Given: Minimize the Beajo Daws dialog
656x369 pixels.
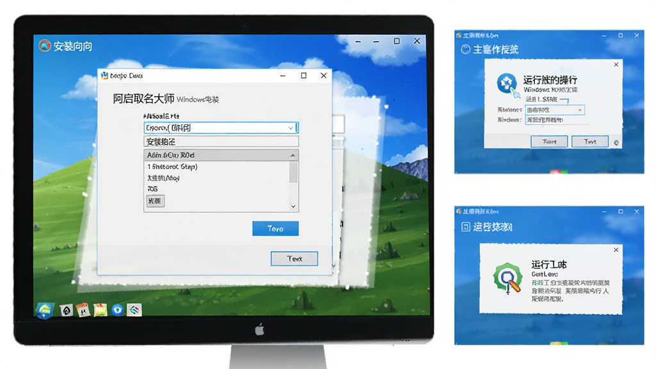Looking at the screenshot, I should coord(283,76).
